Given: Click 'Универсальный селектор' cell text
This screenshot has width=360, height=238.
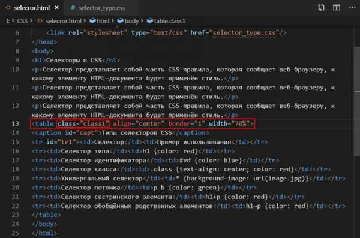Looking at the screenshot, I should (101, 179).
